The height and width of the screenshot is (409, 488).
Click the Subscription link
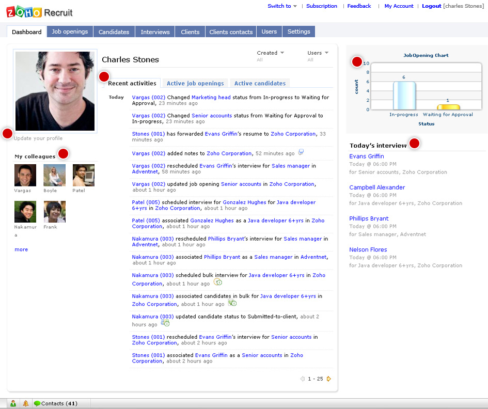[322, 6]
